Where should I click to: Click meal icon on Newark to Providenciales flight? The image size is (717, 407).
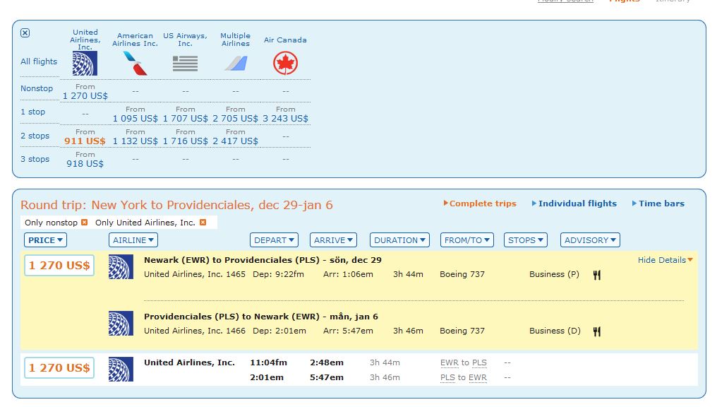coord(597,275)
